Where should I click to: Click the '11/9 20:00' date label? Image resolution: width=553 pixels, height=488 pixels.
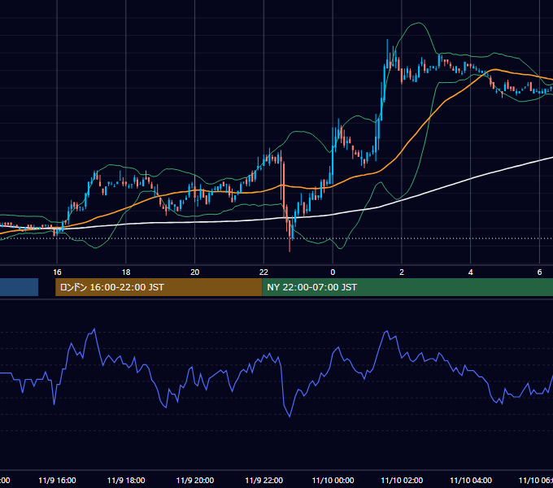(194, 480)
